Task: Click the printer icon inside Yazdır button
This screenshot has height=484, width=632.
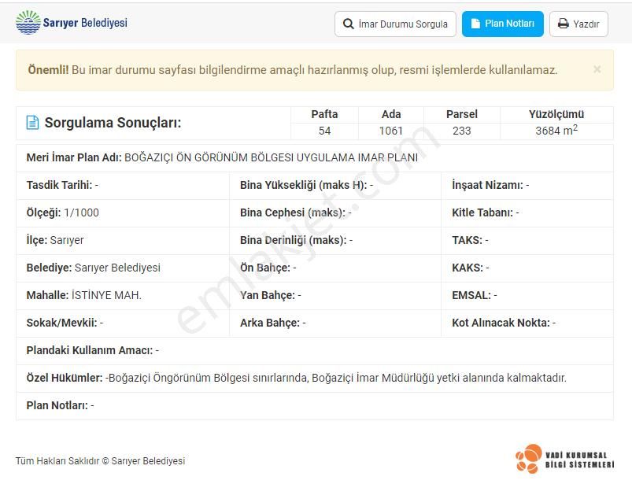Action: (562, 24)
